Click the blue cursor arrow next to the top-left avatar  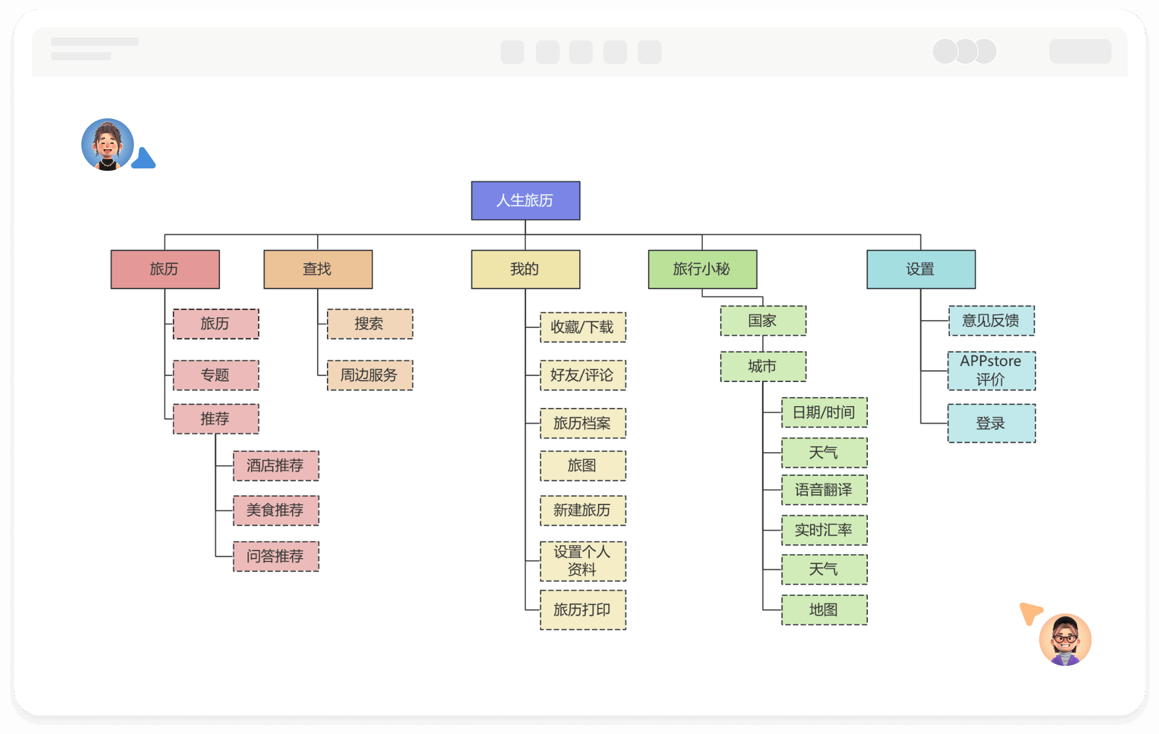144,160
